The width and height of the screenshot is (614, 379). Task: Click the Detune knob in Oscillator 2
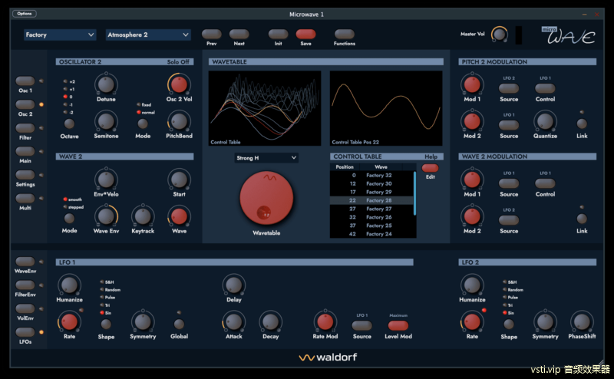coord(106,84)
